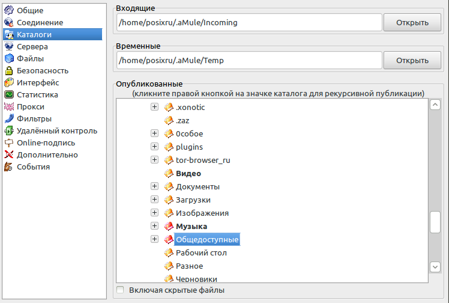The image size is (449, 303).
Task: Click the Каталоги sidebar icon
Action: pos(9,34)
